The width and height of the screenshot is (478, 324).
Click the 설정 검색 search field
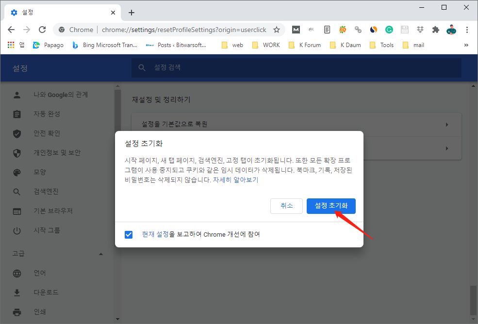pos(297,68)
